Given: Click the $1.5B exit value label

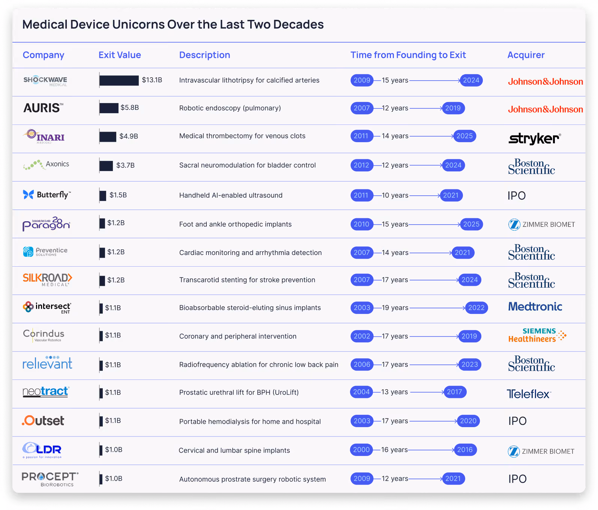Looking at the screenshot, I should pos(118,195).
